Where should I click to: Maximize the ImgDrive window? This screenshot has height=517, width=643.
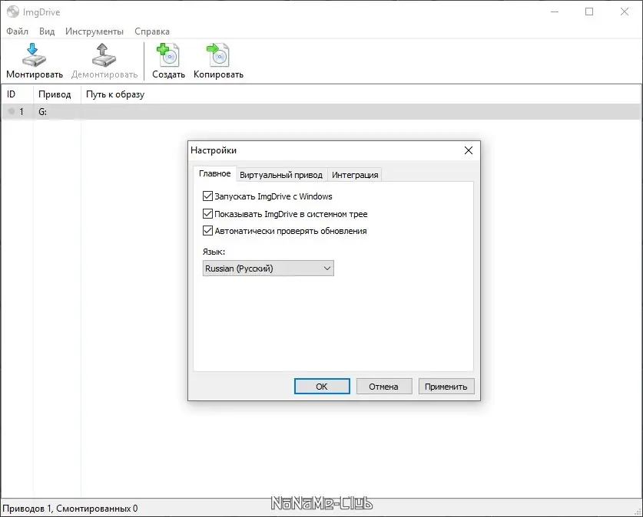[589, 12]
